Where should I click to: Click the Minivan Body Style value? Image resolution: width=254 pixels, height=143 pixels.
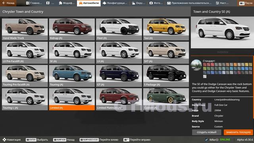[x=219, y=121]
